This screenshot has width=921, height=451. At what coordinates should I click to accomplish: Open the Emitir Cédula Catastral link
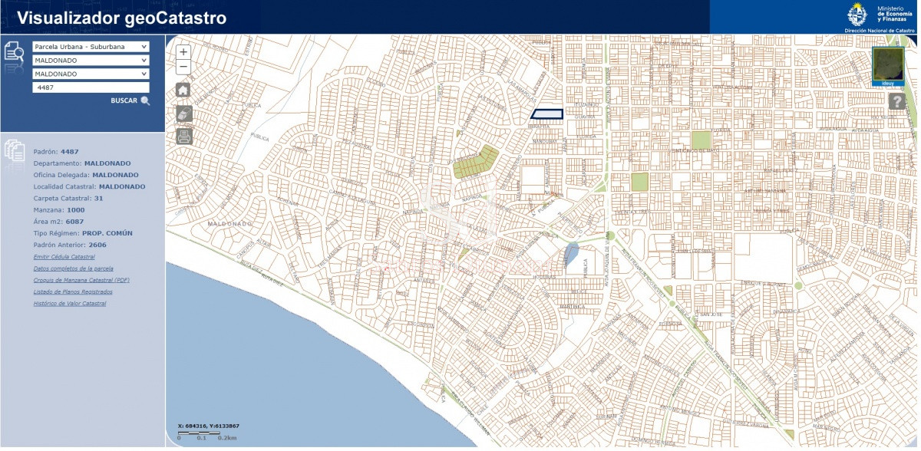coord(64,257)
